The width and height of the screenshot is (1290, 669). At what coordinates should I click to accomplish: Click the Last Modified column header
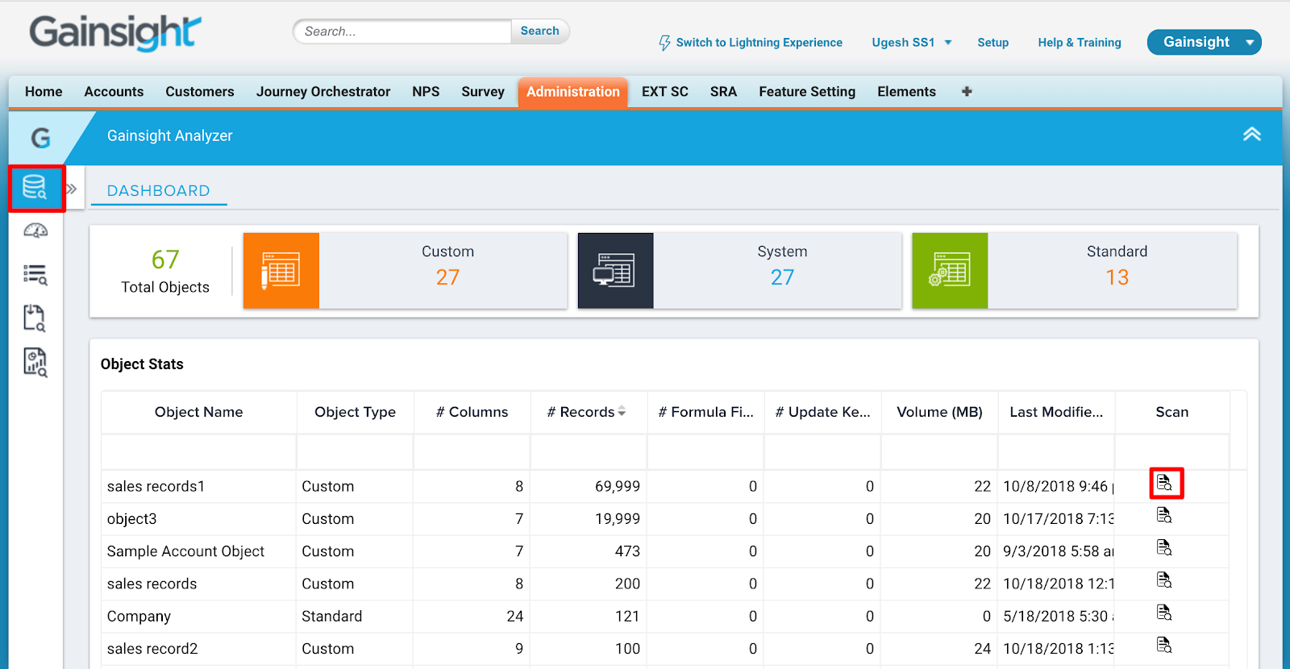pos(1056,412)
